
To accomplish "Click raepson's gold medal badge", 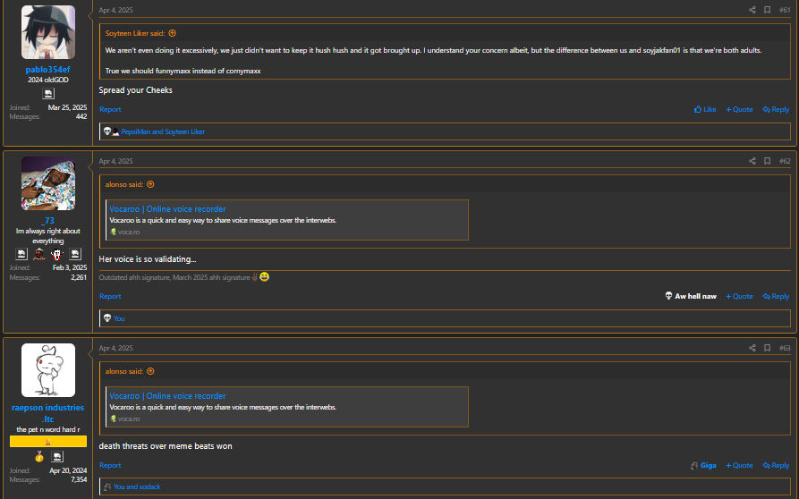I will coord(39,457).
